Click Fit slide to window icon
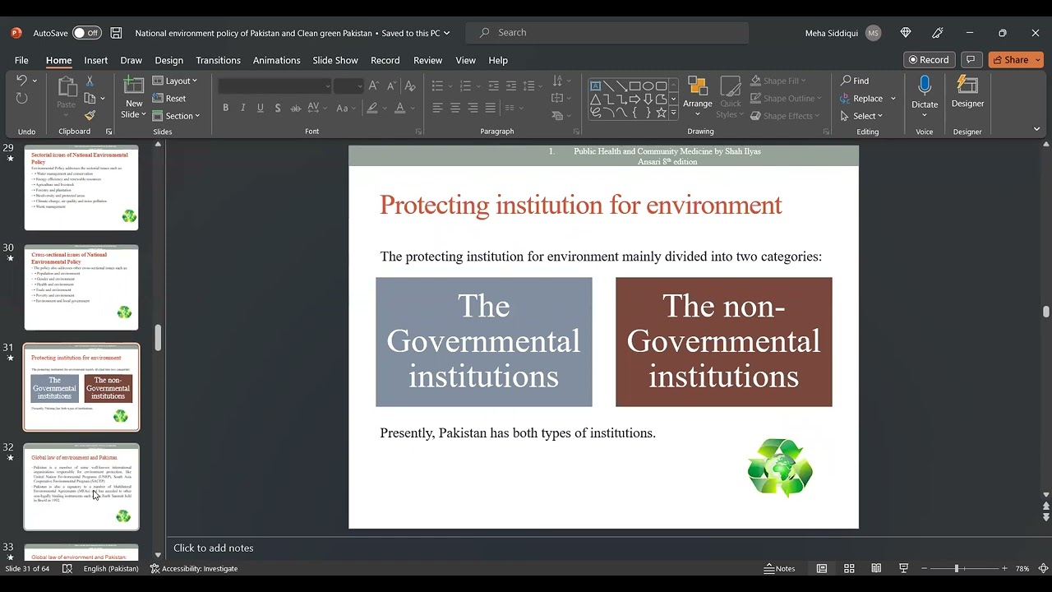 pos(1043,568)
